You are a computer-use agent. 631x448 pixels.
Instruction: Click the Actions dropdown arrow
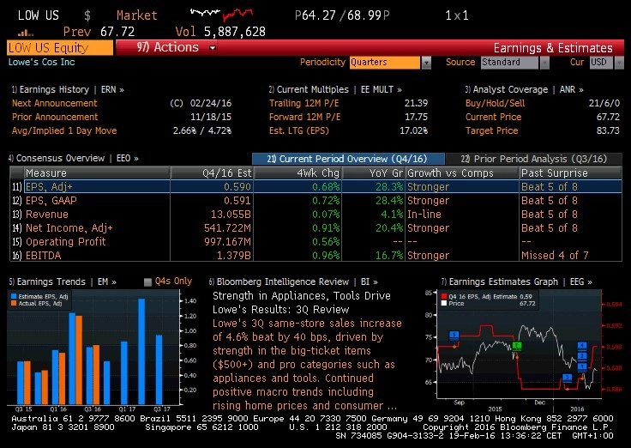[x=212, y=48]
